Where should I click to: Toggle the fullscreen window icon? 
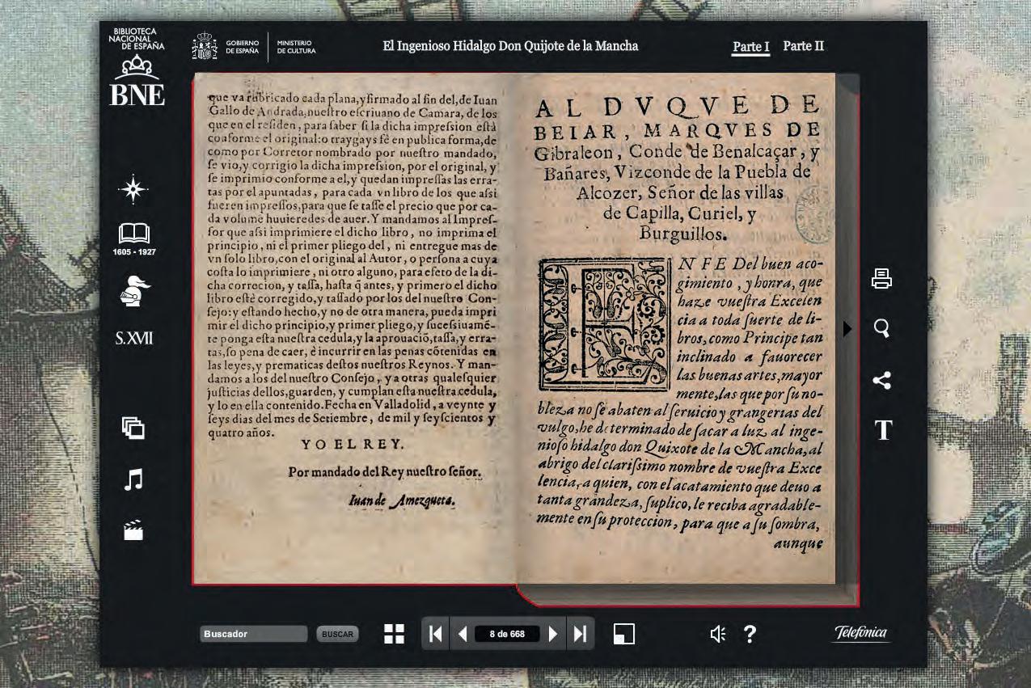pyautogui.click(x=624, y=634)
